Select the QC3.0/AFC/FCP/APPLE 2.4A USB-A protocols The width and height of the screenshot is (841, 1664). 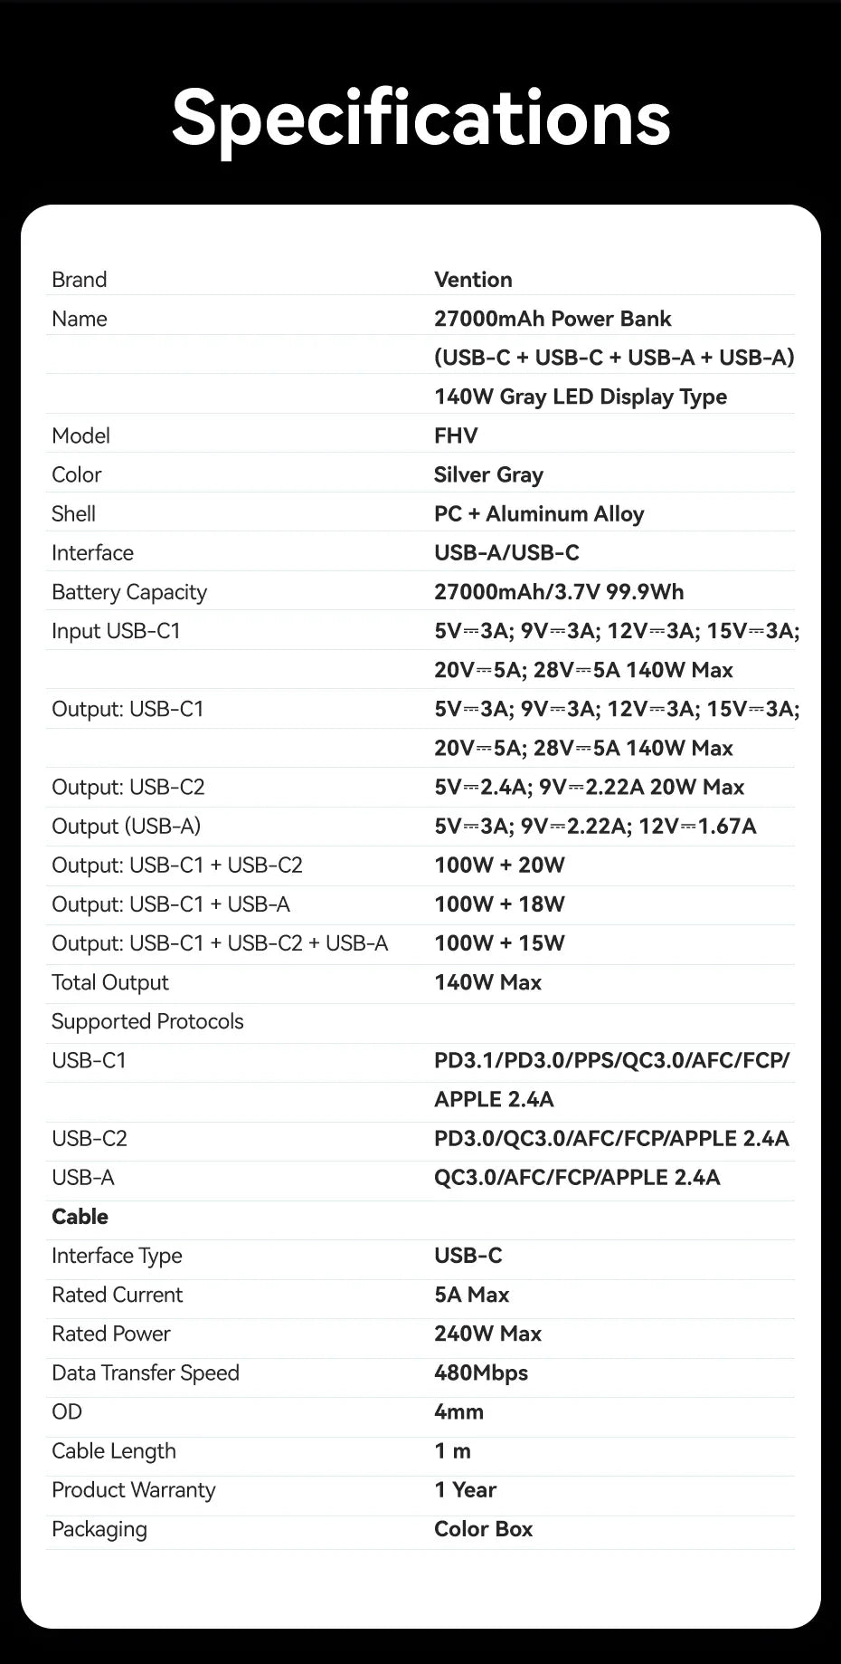point(577,1177)
